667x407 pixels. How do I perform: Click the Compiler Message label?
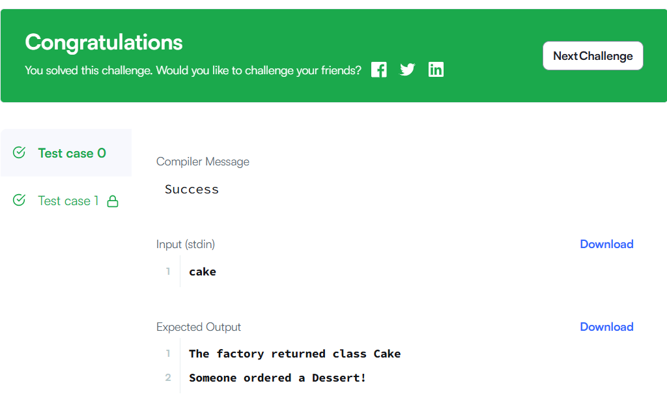[203, 161]
